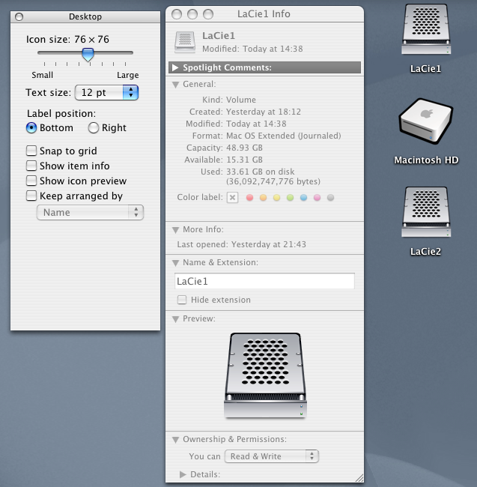The image size is (477, 487).
Task: Click small LaCie1 icon in Info header
Action: click(x=185, y=42)
